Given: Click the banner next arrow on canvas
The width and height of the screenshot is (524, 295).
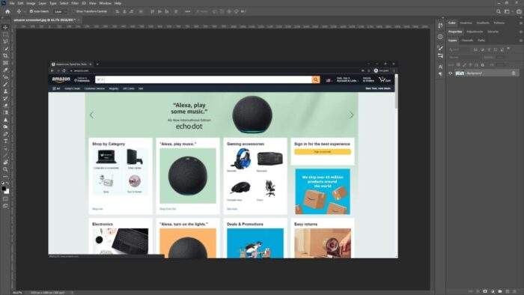Looking at the screenshot, I should click(x=351, y=115).
